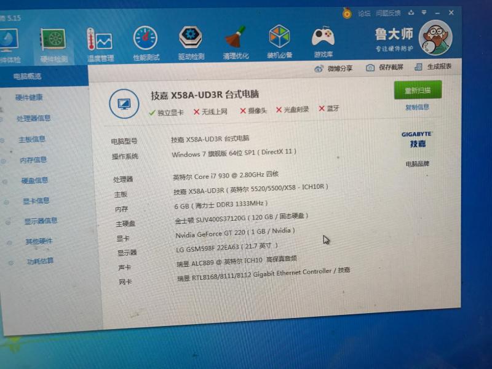Click the LG GSM598F 22EA63 monitor value
This screenshot has height=369, width=492.
(x=227, y=248)
